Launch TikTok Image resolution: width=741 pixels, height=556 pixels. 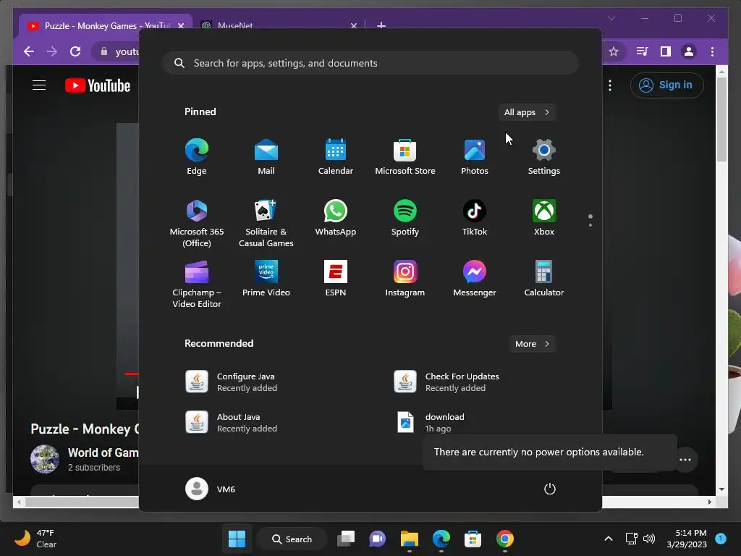pos(475,218)
